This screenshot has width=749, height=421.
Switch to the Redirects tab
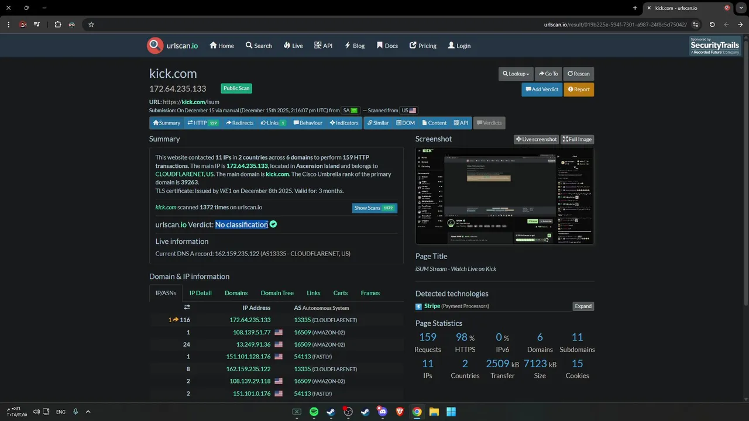click(x=239, y=123)
